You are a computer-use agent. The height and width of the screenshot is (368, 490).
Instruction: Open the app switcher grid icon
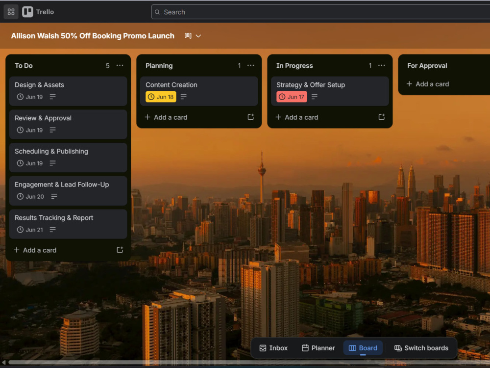(11, 12)
